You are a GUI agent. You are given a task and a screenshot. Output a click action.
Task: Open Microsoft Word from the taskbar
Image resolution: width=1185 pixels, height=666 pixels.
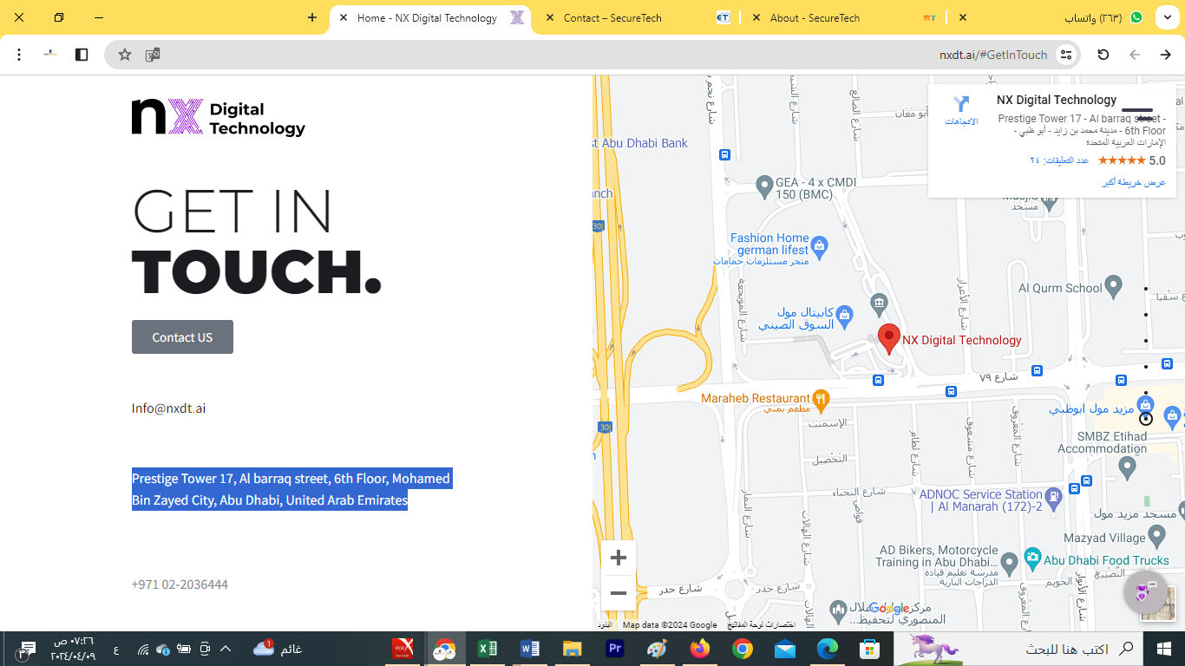pos(529,649)
